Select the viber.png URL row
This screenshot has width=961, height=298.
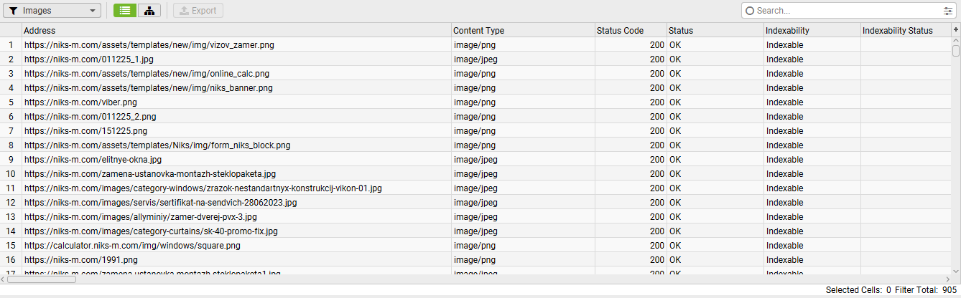[x=80, y=102]
